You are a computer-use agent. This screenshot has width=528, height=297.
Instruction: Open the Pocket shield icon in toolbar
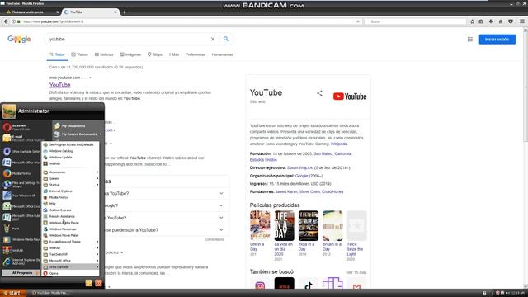tap(511, 21)
